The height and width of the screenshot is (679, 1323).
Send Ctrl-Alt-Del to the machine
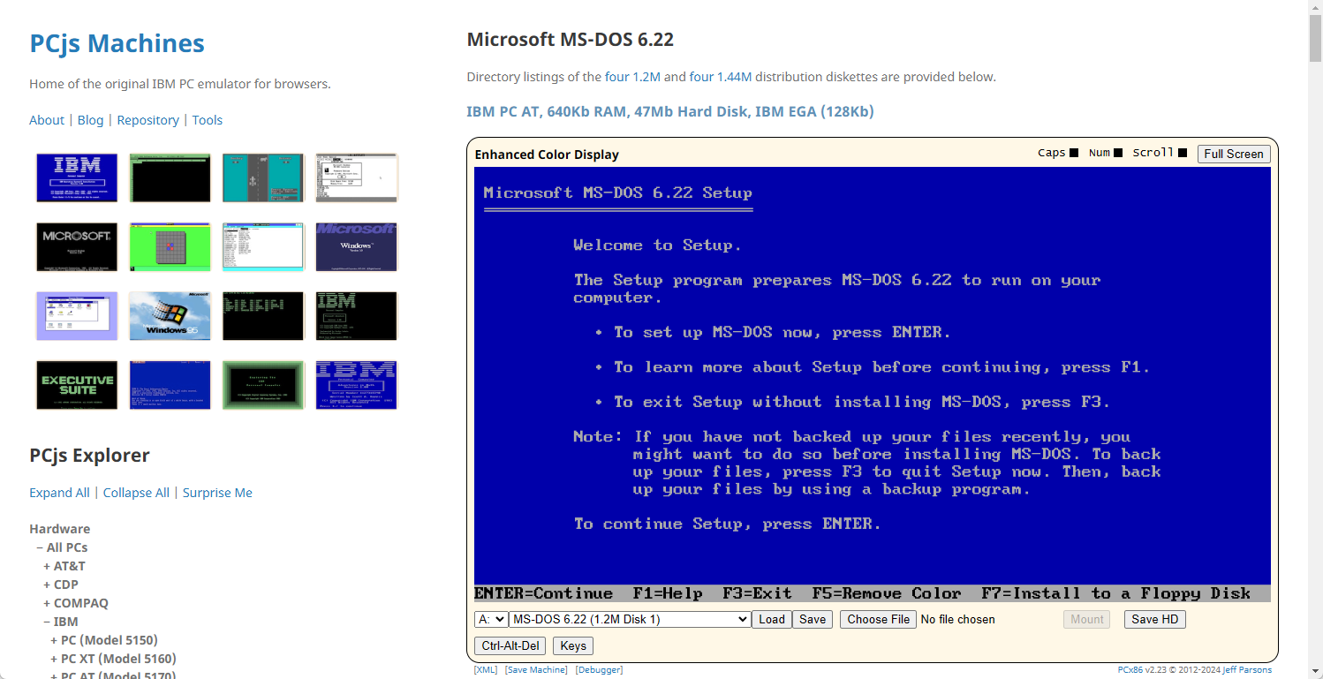tap(510, 645)
